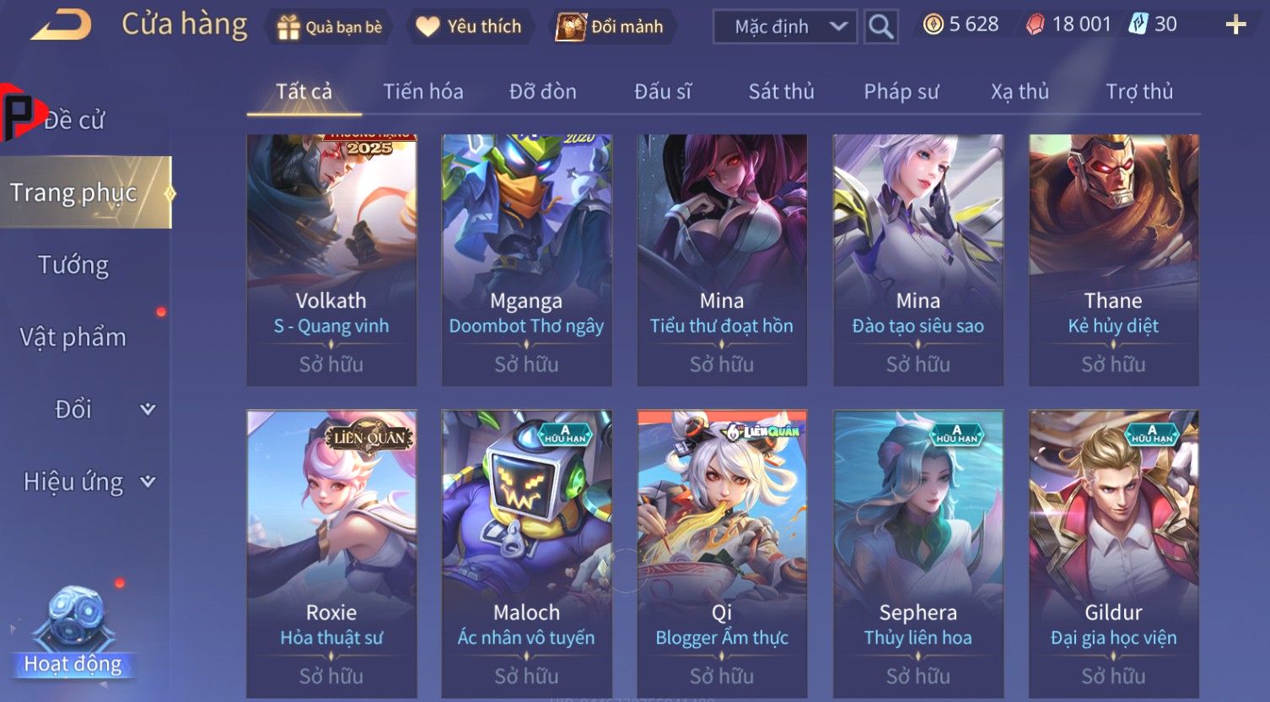The image size is (1270, 702).
Task: Open Vật phẩm in the sidebar
Action: (x=73, y=337)
